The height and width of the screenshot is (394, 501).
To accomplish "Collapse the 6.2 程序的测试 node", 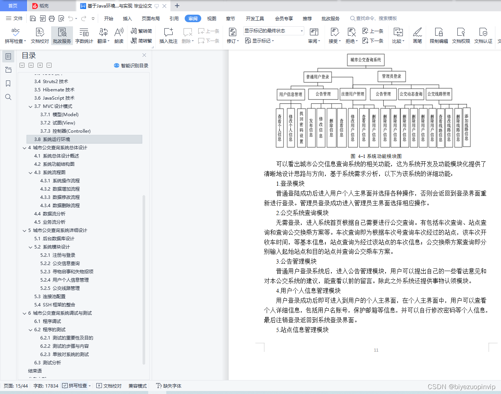I will 30,330.
